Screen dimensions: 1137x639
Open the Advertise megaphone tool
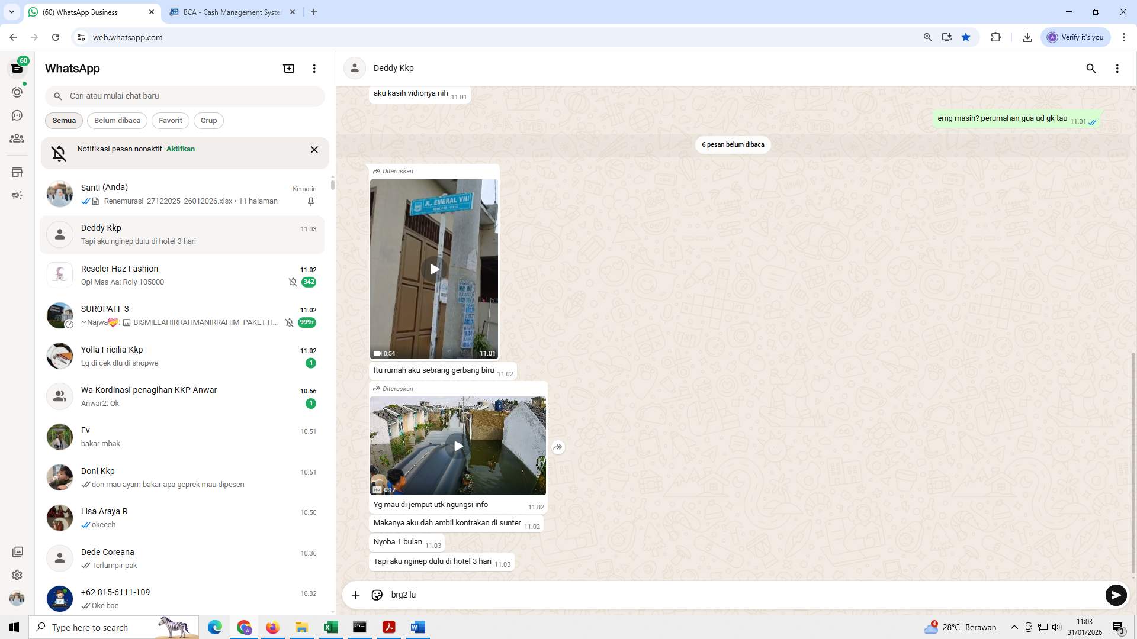click(17, 195)
